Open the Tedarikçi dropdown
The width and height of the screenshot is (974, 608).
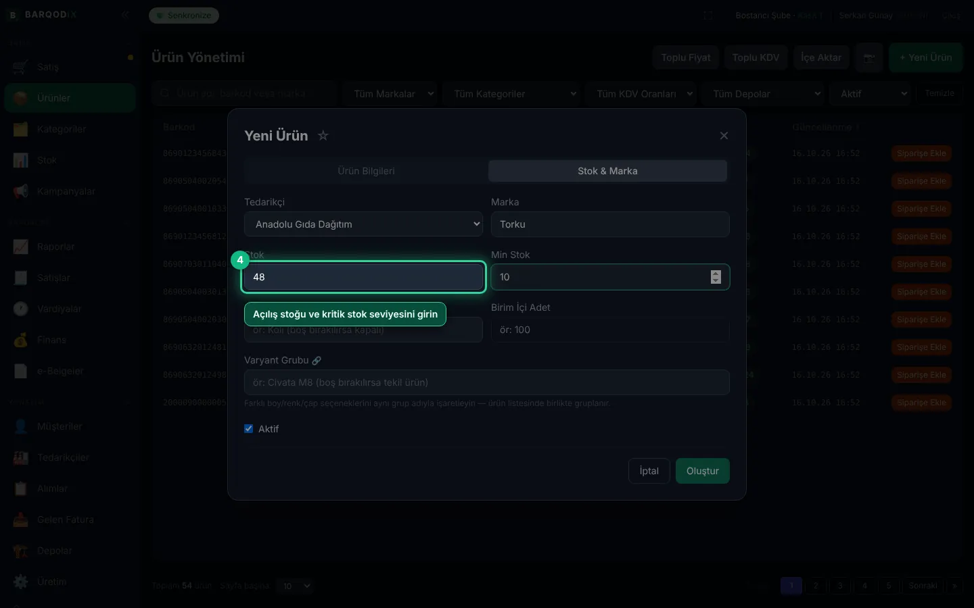coord(364,224)
